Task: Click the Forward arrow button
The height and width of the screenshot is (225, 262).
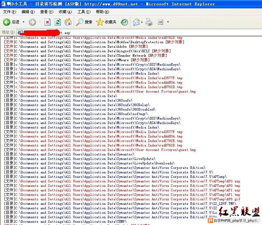Action: pyautogui.click(x=32, y=22)
